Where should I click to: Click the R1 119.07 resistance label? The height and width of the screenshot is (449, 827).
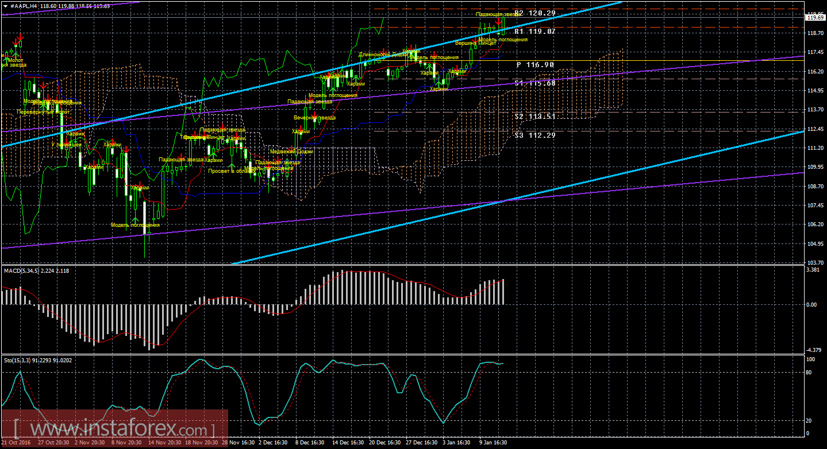click(x=534, y=32)
